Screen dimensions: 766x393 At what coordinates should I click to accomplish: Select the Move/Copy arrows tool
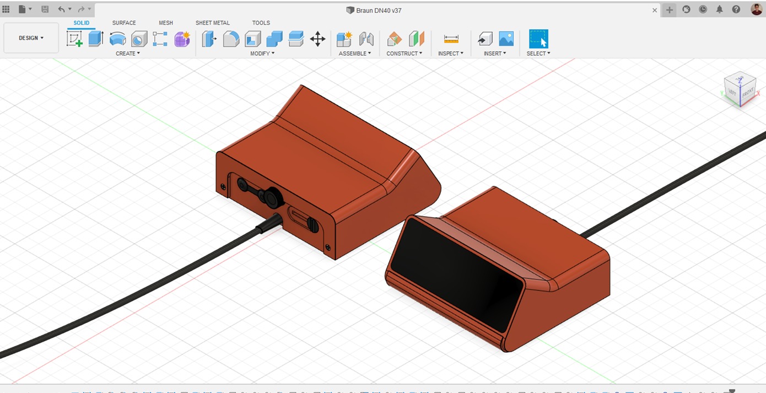(x=317, y=39)
